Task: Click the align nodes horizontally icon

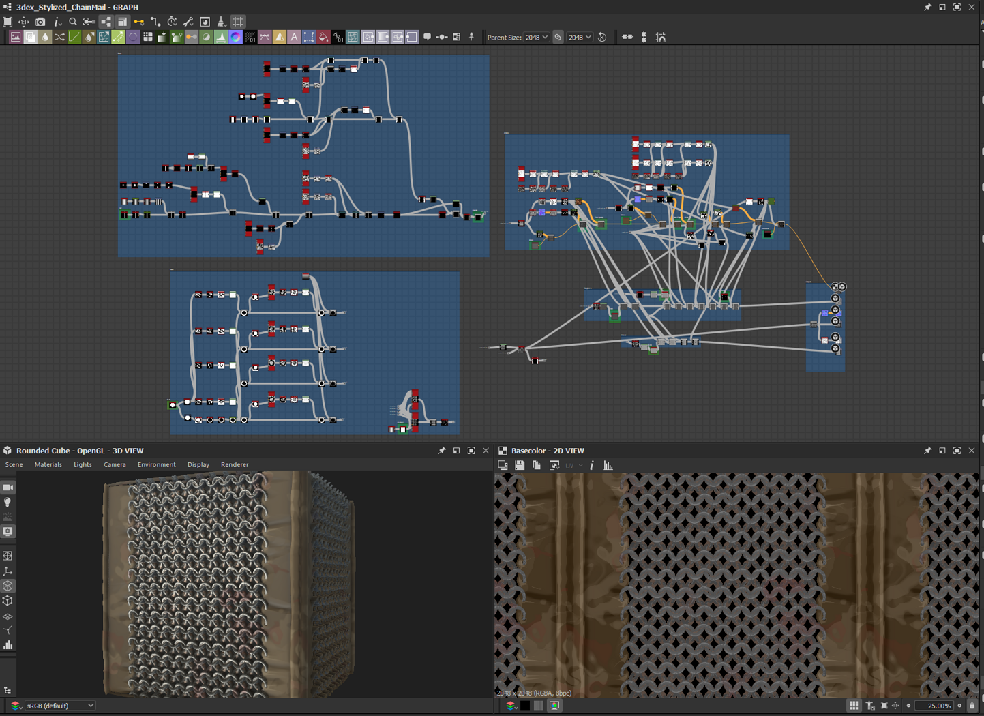Action: click(627, 38)
